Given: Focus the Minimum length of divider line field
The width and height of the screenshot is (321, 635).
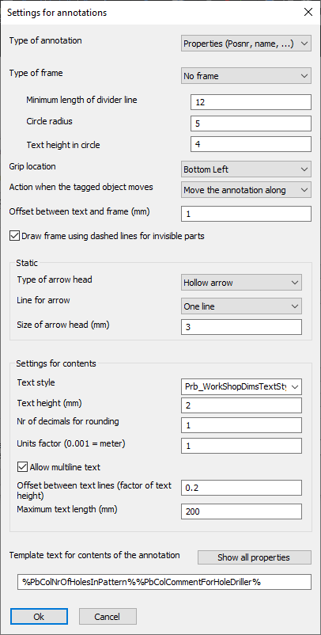Looking at the screenshot, I should click(x=251, y=102).
